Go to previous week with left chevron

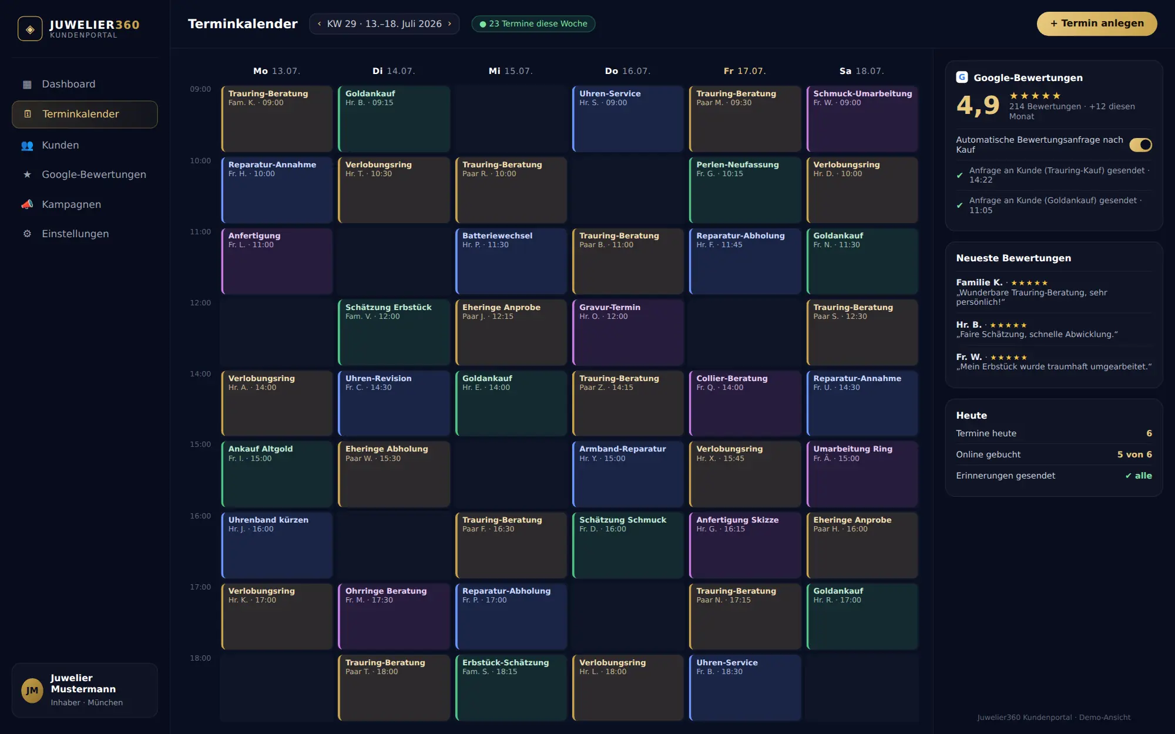[x=319, y=23]
